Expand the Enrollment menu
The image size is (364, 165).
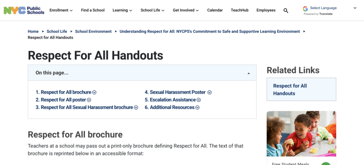[x=61, y=10]
